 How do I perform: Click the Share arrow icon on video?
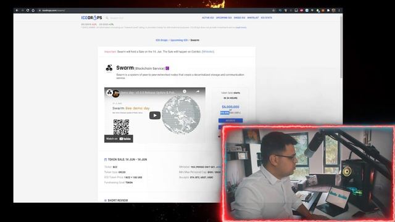197,92
